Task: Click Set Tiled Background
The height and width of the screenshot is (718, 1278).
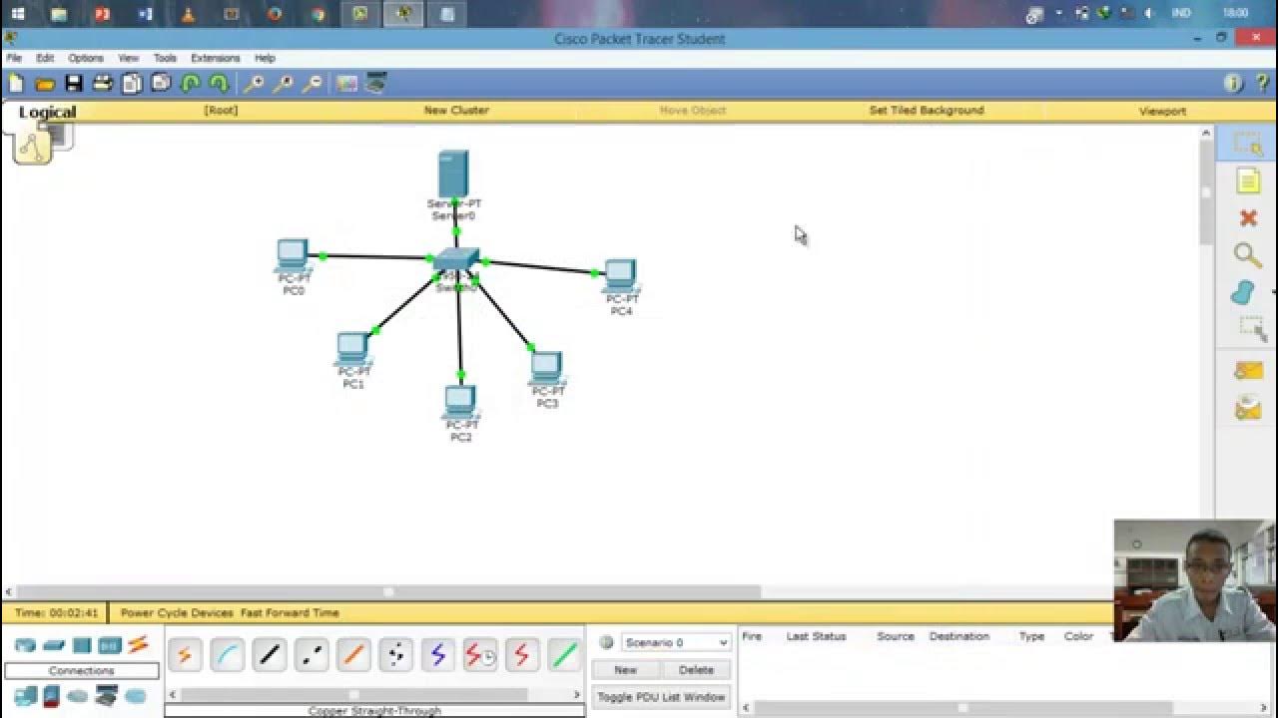Action: 927,111
